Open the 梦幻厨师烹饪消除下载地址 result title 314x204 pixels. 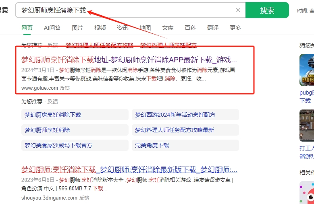[x=129, y=60]
